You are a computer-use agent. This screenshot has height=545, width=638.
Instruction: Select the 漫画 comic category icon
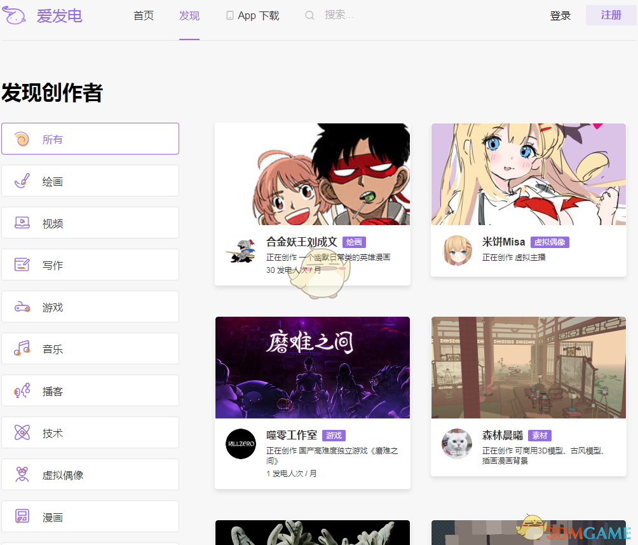(x=22, y=516)
